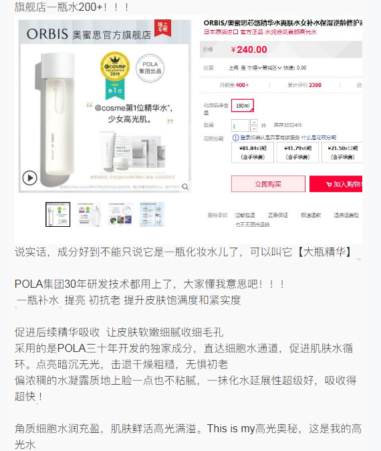
Task: Choose the ¥81.84x3期 installment plan
Action: [x=253, y=153]
